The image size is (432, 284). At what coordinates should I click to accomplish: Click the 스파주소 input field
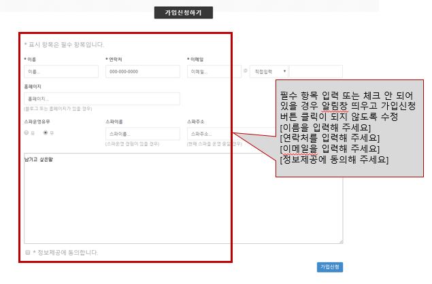(x=214, y=134)
